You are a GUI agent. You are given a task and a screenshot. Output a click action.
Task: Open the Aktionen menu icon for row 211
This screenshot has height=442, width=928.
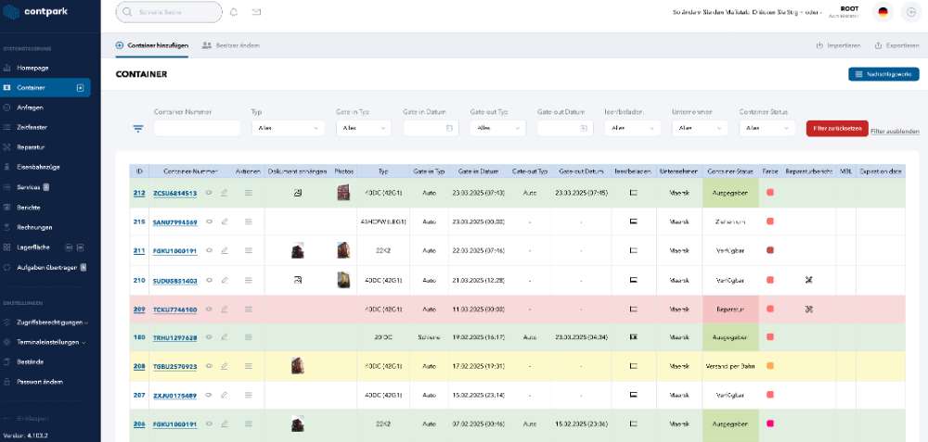coord(249,250)
